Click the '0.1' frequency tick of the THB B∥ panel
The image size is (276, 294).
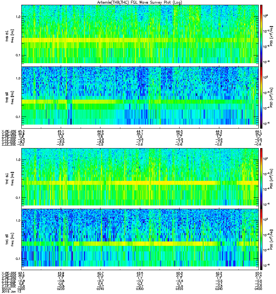18,117
